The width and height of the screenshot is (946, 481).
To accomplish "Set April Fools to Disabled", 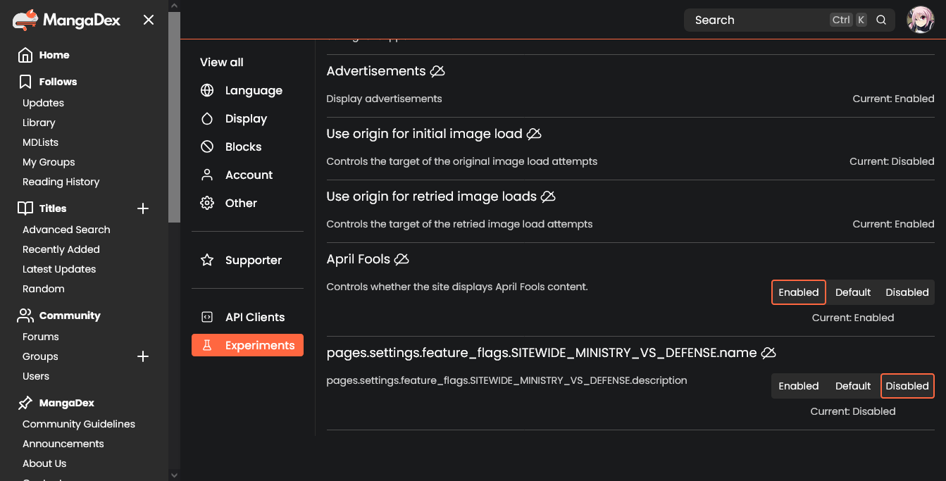I will [x=907, y=292].
